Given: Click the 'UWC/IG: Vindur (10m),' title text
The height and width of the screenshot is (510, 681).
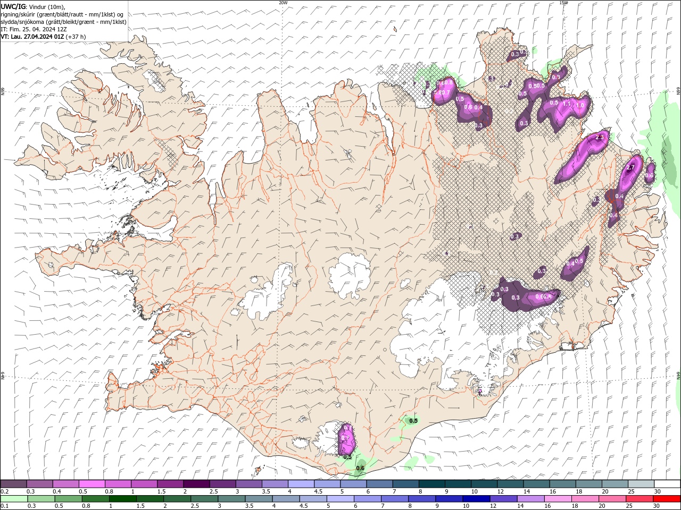Looking at the screenshot, I should coord(33,6).
